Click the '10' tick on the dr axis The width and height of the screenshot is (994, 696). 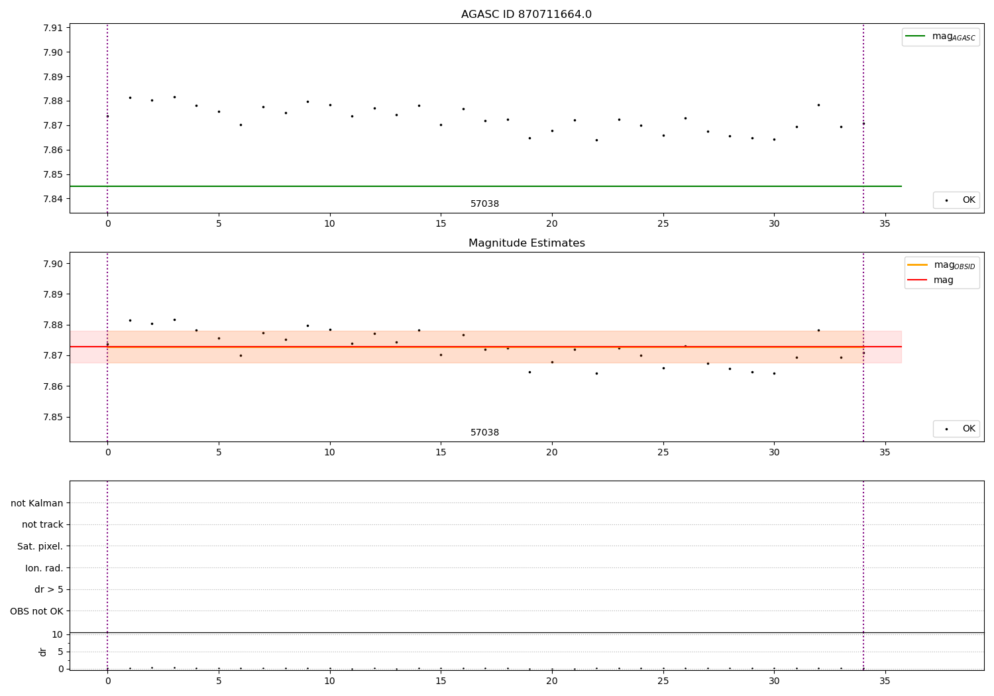coord(58,634)
